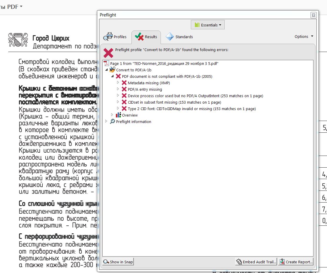This screenshot has width=327, height=273.
Task: Open the Options menu
Action: click(304, 36)
